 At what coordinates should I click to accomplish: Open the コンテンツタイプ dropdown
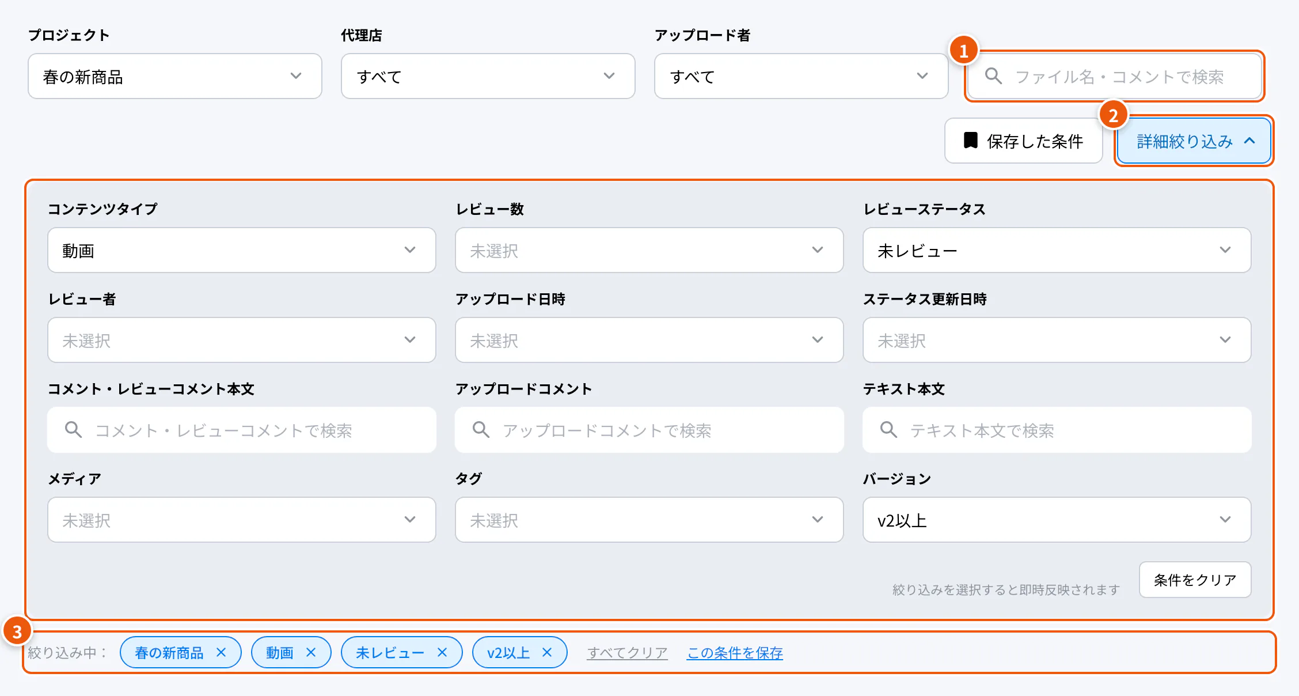pyautogui.click(x=242, y=250)
